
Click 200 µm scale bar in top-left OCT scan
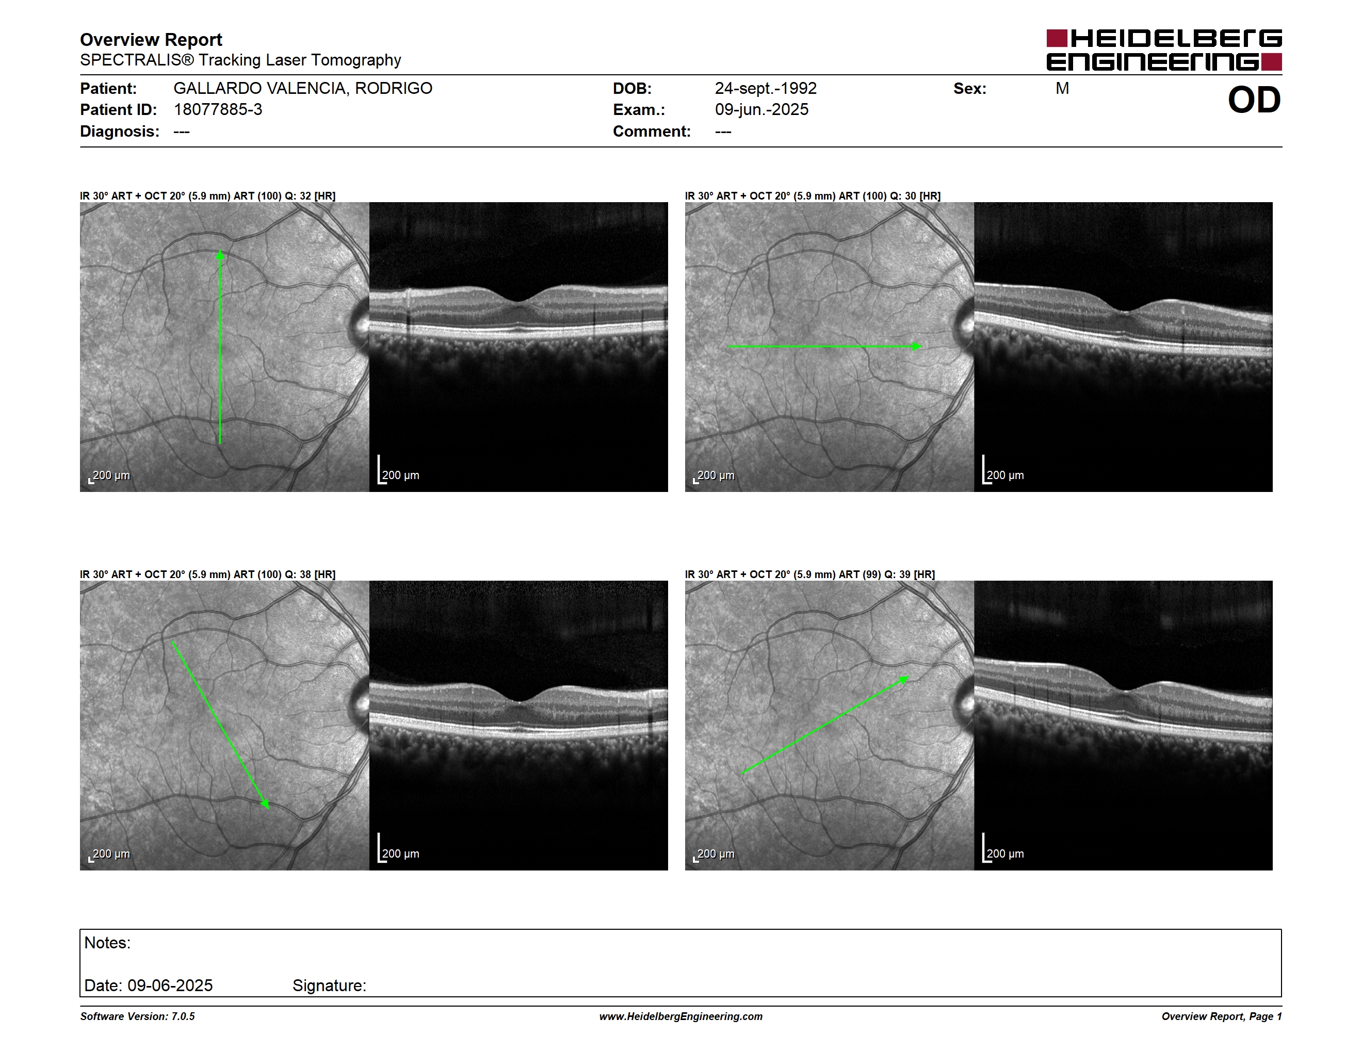[398, 470]
